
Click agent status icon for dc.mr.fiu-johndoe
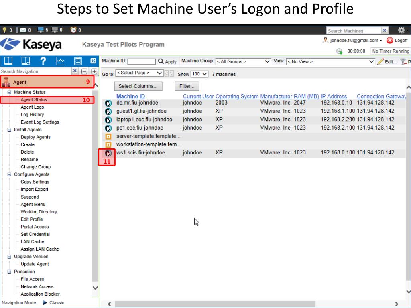click(x=108, y=103)
